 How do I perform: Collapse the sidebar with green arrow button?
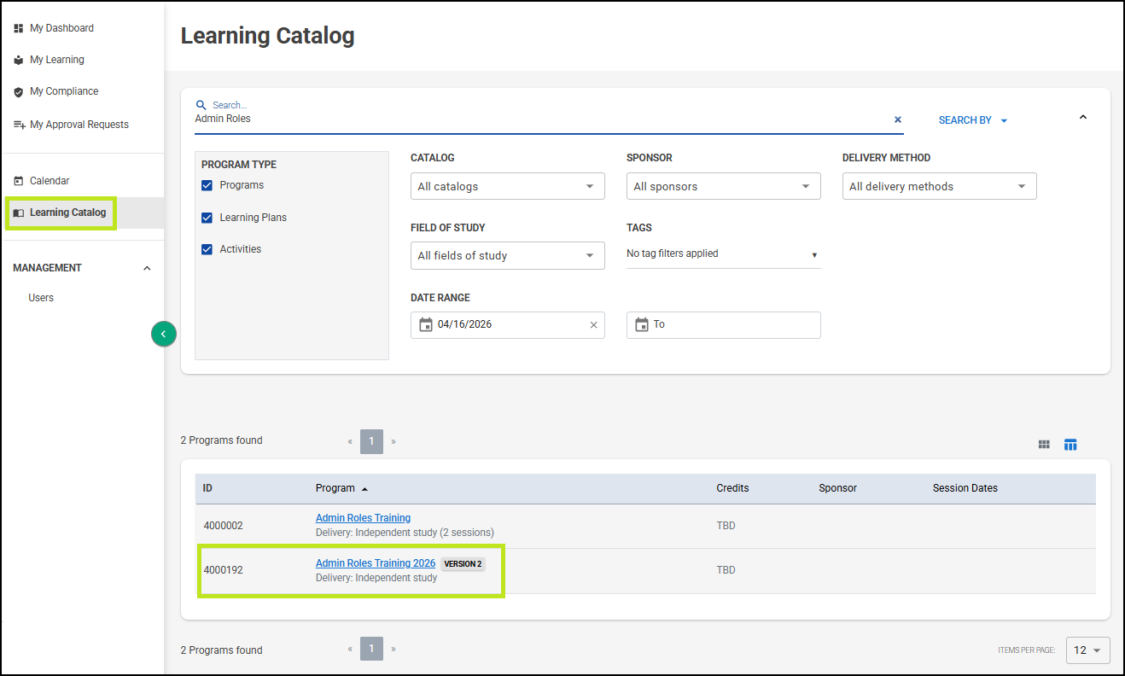[164, 334]
